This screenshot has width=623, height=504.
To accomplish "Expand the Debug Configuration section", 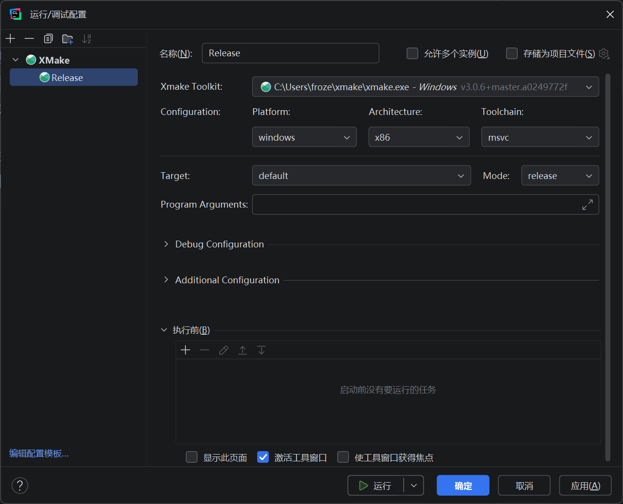I will [x=166, y=244].
